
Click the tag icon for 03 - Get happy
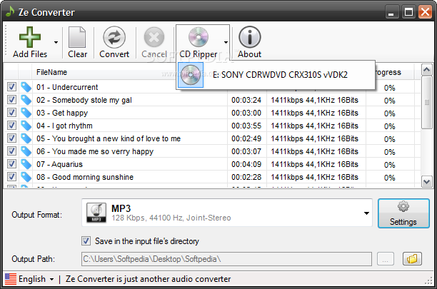[x=26, y=113]
